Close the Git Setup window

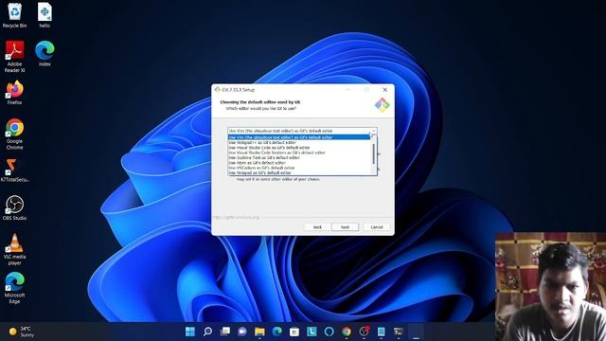[x=385, y=90]
